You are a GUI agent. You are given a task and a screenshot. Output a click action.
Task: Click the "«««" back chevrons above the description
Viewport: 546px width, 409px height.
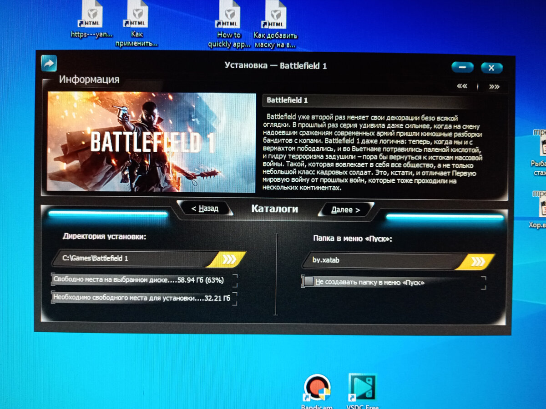click(461, 85)
